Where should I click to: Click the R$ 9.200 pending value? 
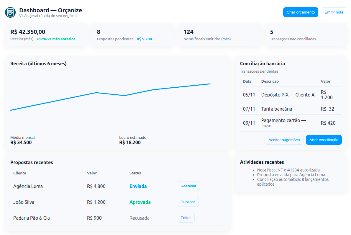click(144, 39)
